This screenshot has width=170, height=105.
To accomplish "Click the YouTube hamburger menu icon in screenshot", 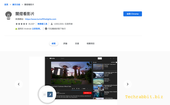I will click(x=47, y=58).
